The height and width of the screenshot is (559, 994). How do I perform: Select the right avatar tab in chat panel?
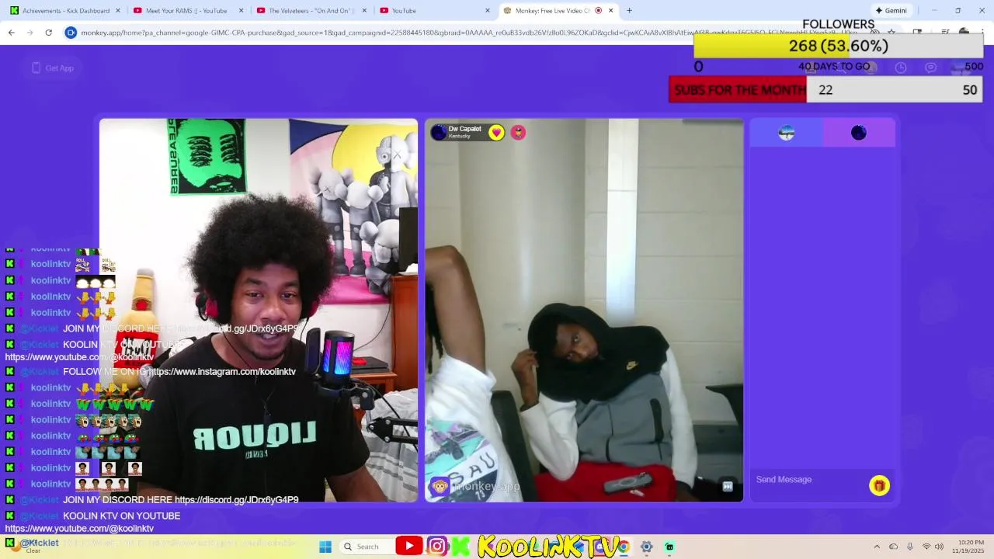pos(859,133)
